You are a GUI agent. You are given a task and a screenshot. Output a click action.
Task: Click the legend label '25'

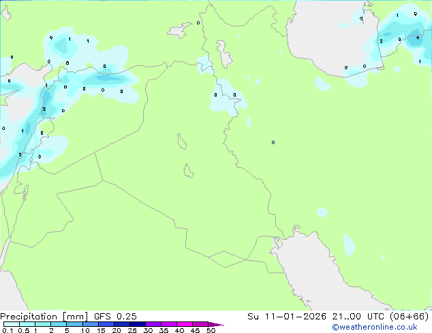pyautogui.click(x=132, y=330)
